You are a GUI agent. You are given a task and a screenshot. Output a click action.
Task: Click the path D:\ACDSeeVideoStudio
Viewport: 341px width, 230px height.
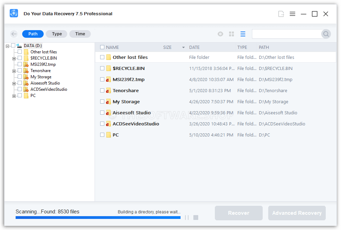282,124
